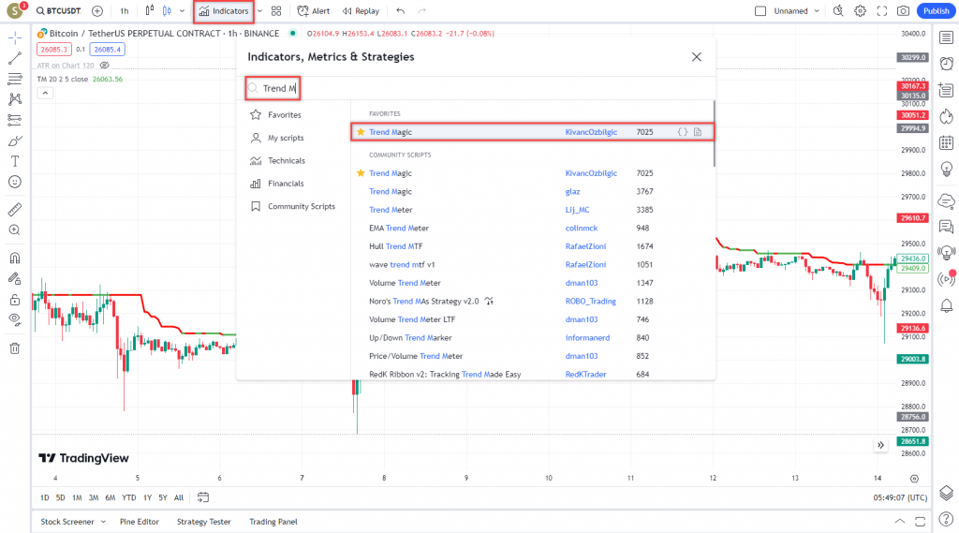The height and width of the screenshot is (533, 959).
Task: Toggle Trend Magic favorite star in Community Scripts
Action: 361,173
